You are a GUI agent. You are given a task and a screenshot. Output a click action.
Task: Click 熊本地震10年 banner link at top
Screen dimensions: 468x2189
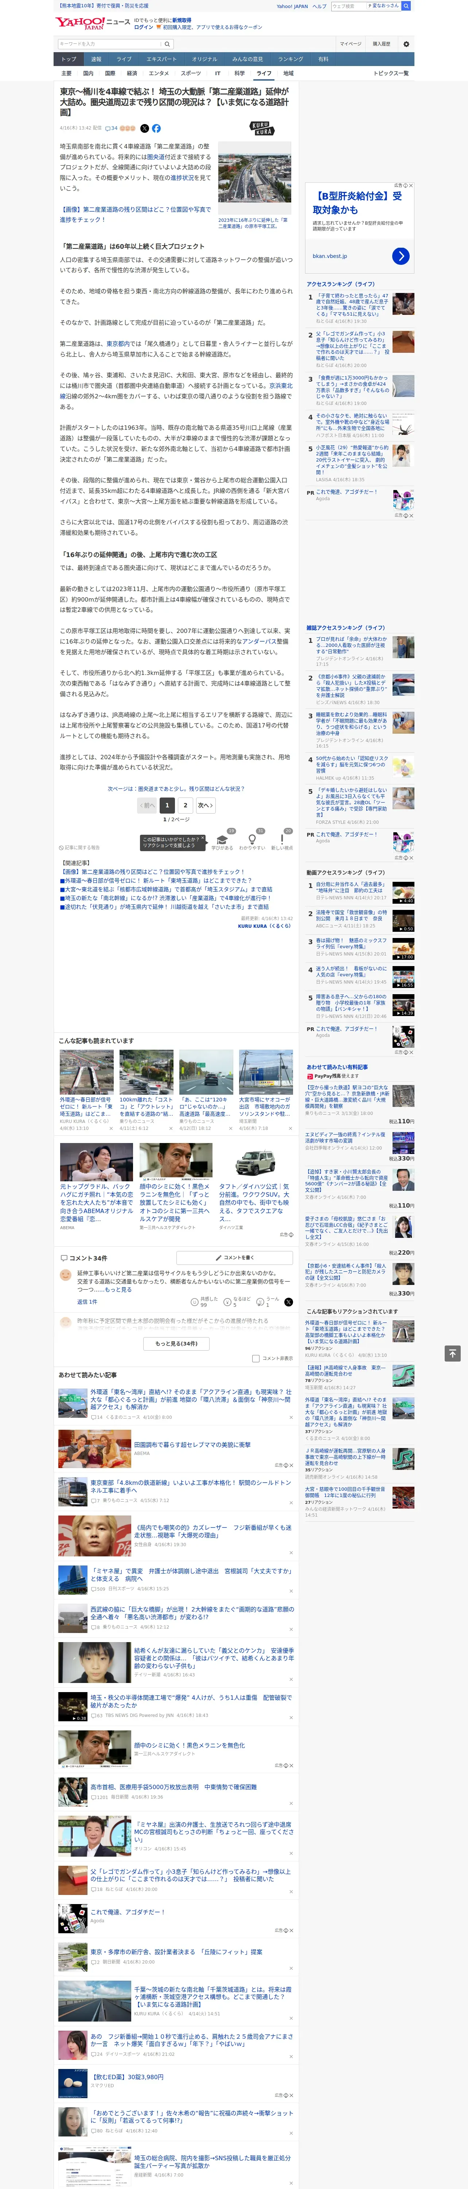tap(104, 6)
